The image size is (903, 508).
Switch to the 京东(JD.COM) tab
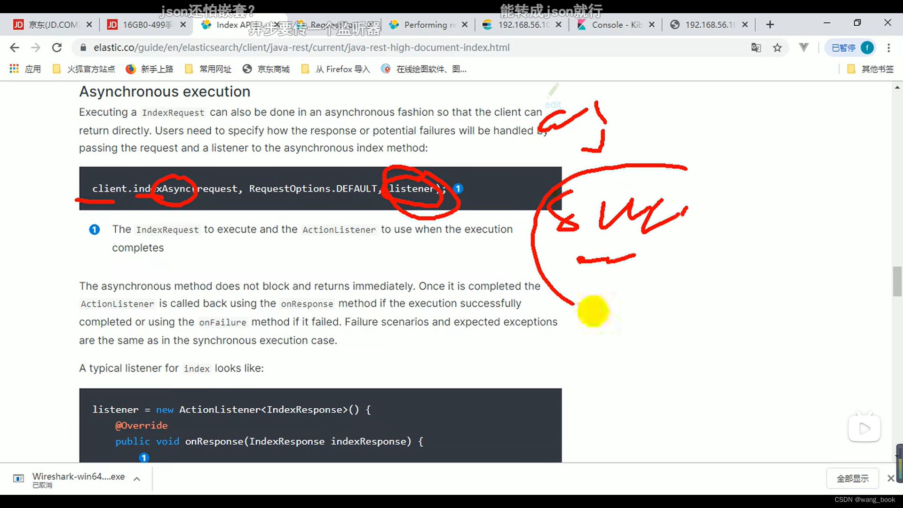[x=47, y=24]
